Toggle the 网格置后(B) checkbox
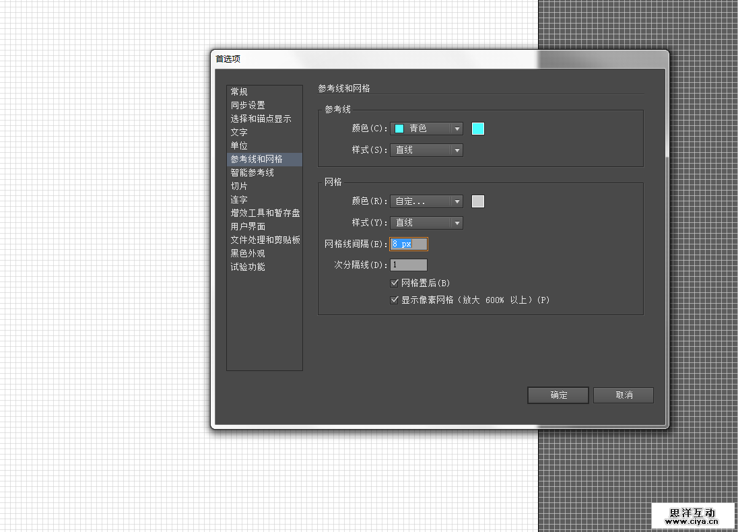This screenshot has width=738, height=532. point(395,282)
